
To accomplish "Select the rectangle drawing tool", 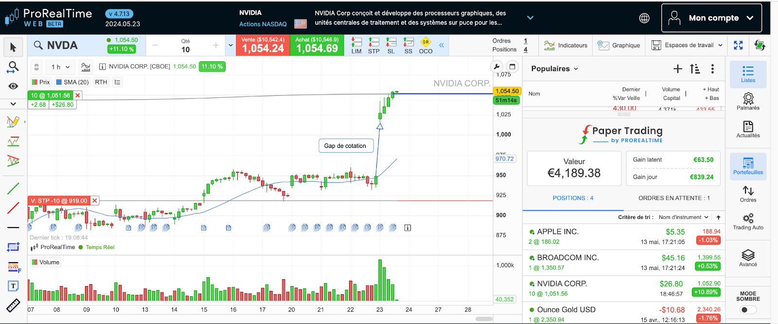I will 13,247.
